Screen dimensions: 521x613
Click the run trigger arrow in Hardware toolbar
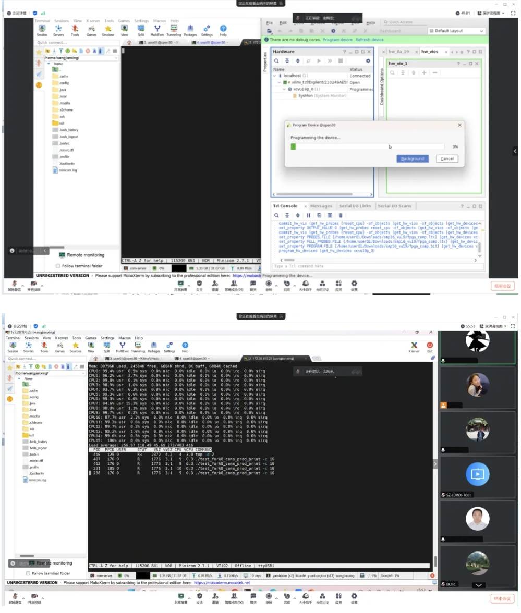tap(319, 61)
